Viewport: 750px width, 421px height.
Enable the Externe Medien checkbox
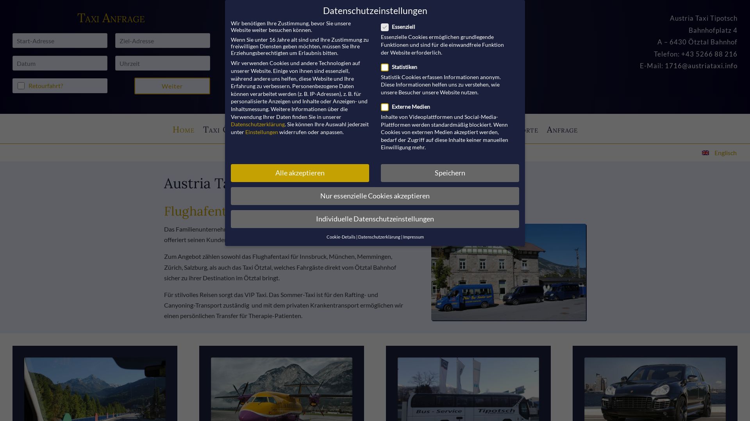click(x=385, y=107)
